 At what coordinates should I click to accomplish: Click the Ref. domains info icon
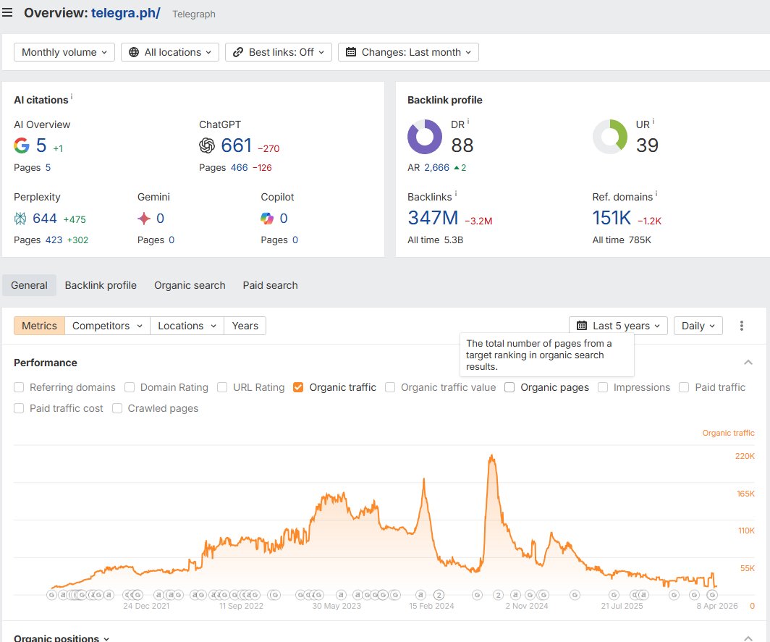tap(656, 193)
